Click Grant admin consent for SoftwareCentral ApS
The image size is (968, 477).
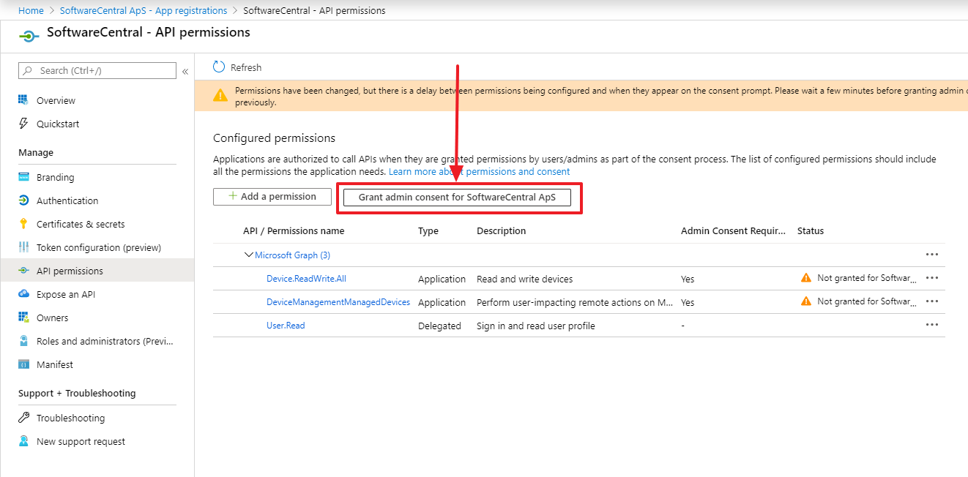point(457,198)
